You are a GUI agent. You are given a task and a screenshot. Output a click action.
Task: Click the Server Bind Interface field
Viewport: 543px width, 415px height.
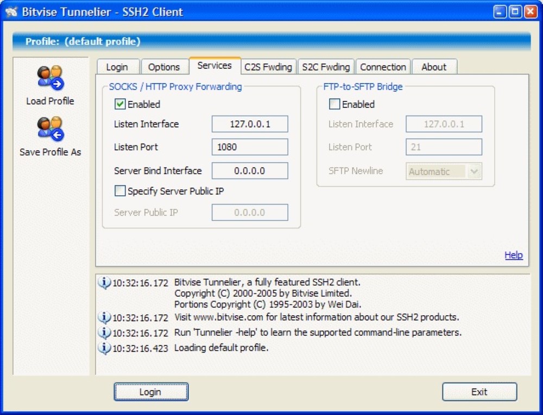click(x=250, y=170)
